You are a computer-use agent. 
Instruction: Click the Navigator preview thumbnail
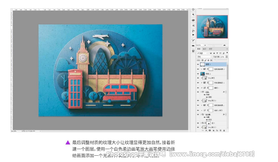pyautogui.click(x=212, y=27)
